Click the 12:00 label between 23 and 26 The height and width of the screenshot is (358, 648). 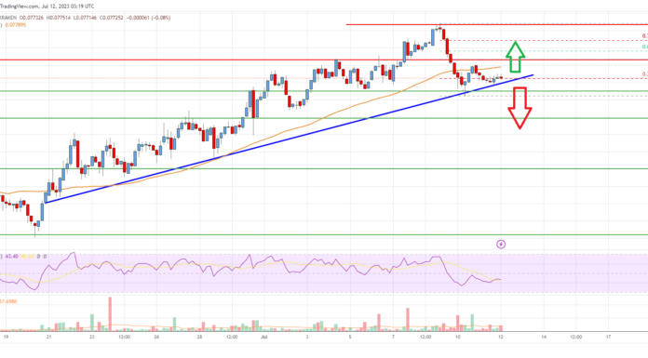pyautogui.click(x=125, y=337)
